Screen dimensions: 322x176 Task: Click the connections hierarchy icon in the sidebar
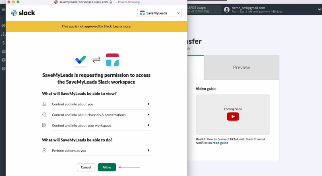(3, 34)
